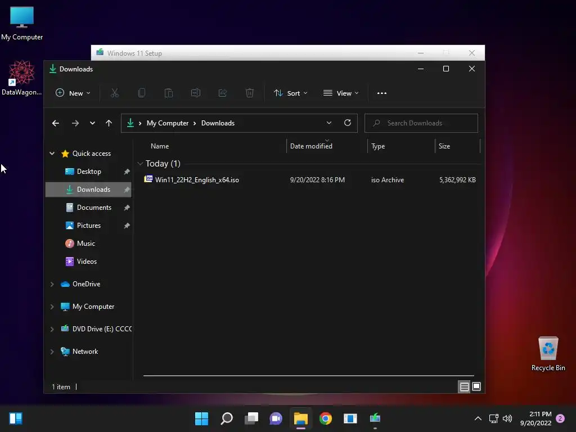Click the Cut scissors icon in toolbar

[x=115, y=93]
